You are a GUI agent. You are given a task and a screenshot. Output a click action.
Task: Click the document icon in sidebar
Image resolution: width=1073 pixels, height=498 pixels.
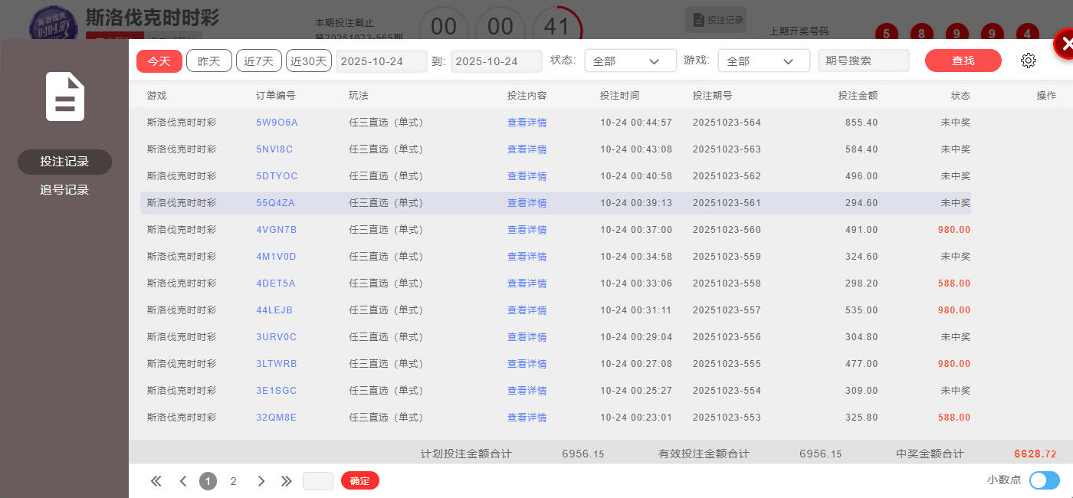(65, 97)
